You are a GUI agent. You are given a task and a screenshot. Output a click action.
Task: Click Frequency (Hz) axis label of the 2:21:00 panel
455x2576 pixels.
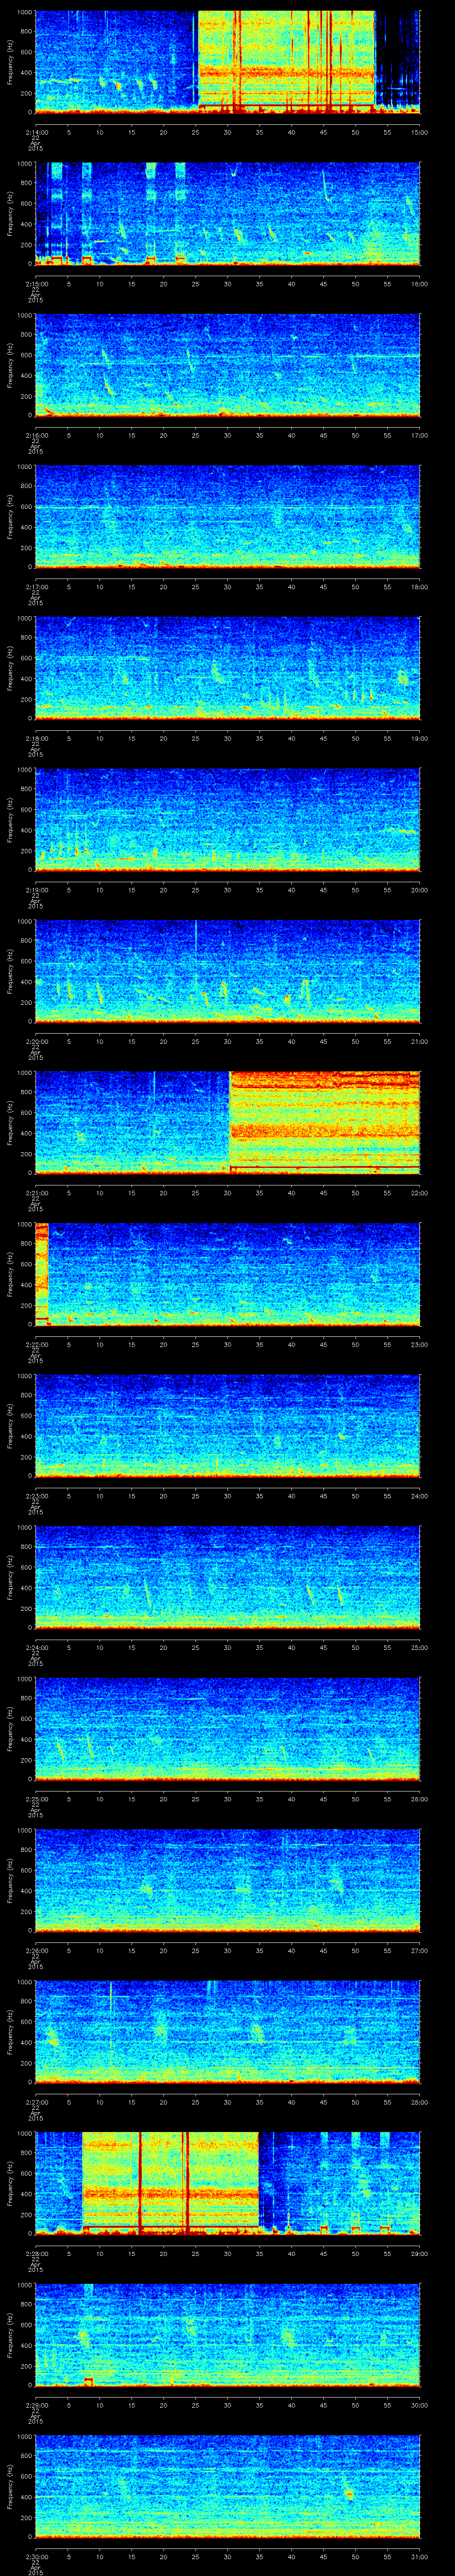pyautogui.click(x=10, y=1122)
